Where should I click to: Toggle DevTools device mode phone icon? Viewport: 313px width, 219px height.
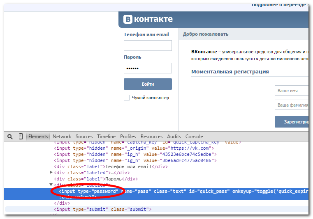click(21, 137)
